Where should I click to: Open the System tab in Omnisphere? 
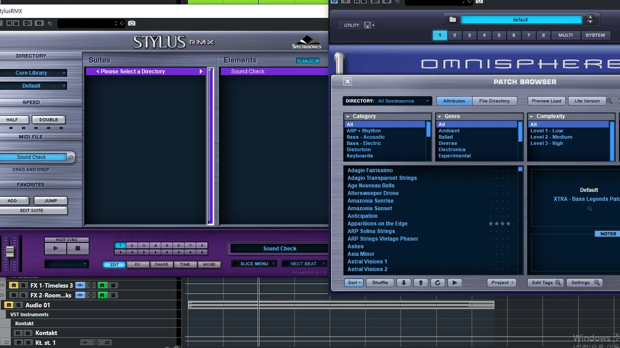[x=595, y=35]
